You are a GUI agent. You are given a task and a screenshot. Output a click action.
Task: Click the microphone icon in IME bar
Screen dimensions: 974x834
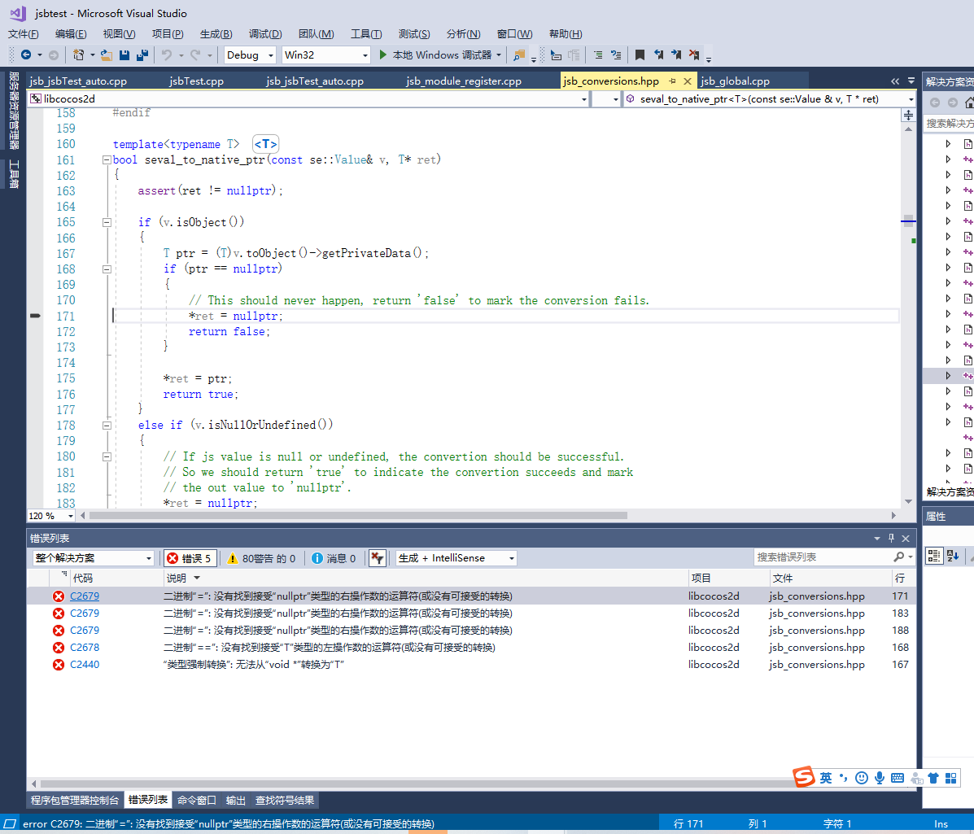point(879,778)
